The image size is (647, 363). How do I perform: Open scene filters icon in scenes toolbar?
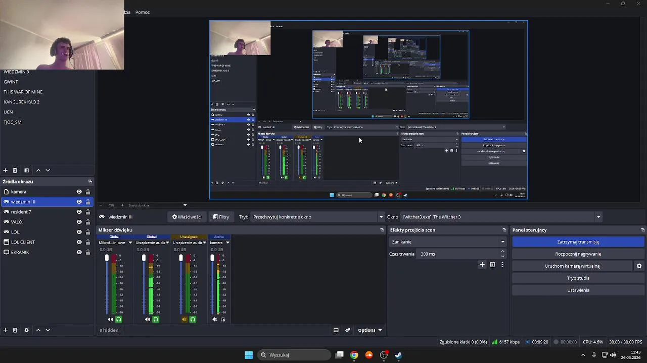(x=26, y=170)
